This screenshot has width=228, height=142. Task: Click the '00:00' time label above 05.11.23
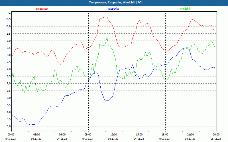216,135
